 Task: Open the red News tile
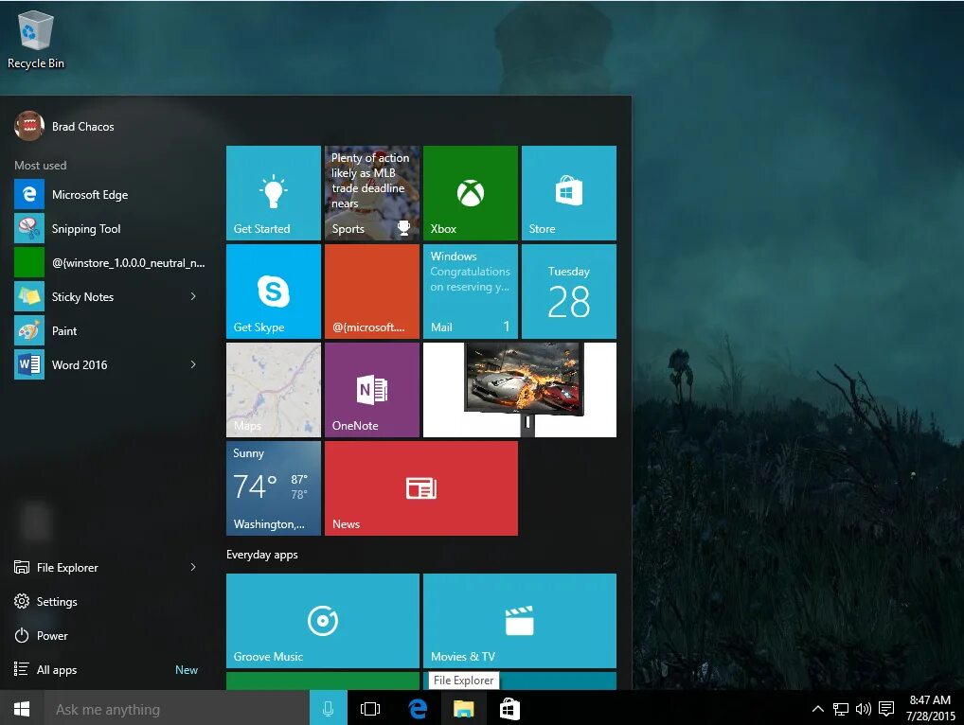(421, 488)
